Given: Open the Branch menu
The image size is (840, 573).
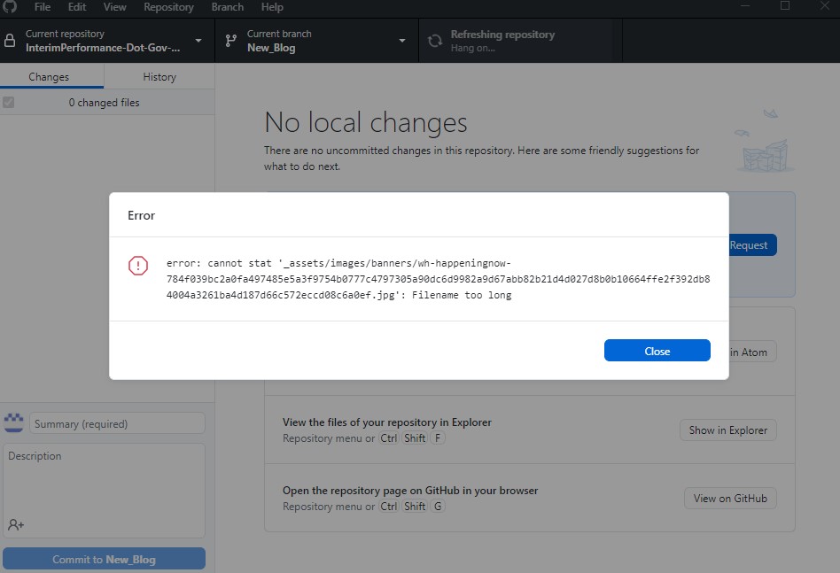Looking at the screenshot, I should pos(227,7).
